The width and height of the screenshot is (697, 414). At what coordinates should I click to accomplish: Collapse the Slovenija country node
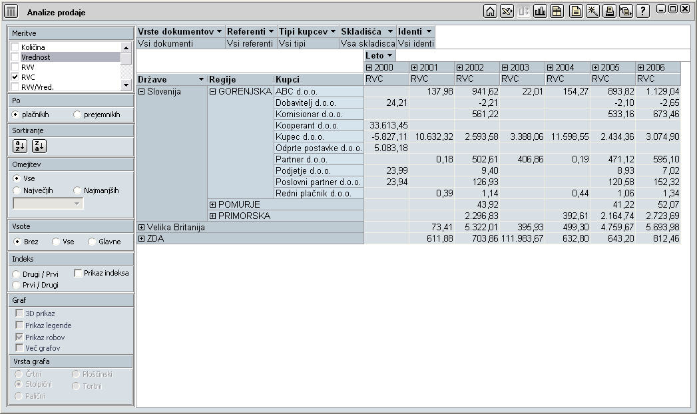coord(141,91)
